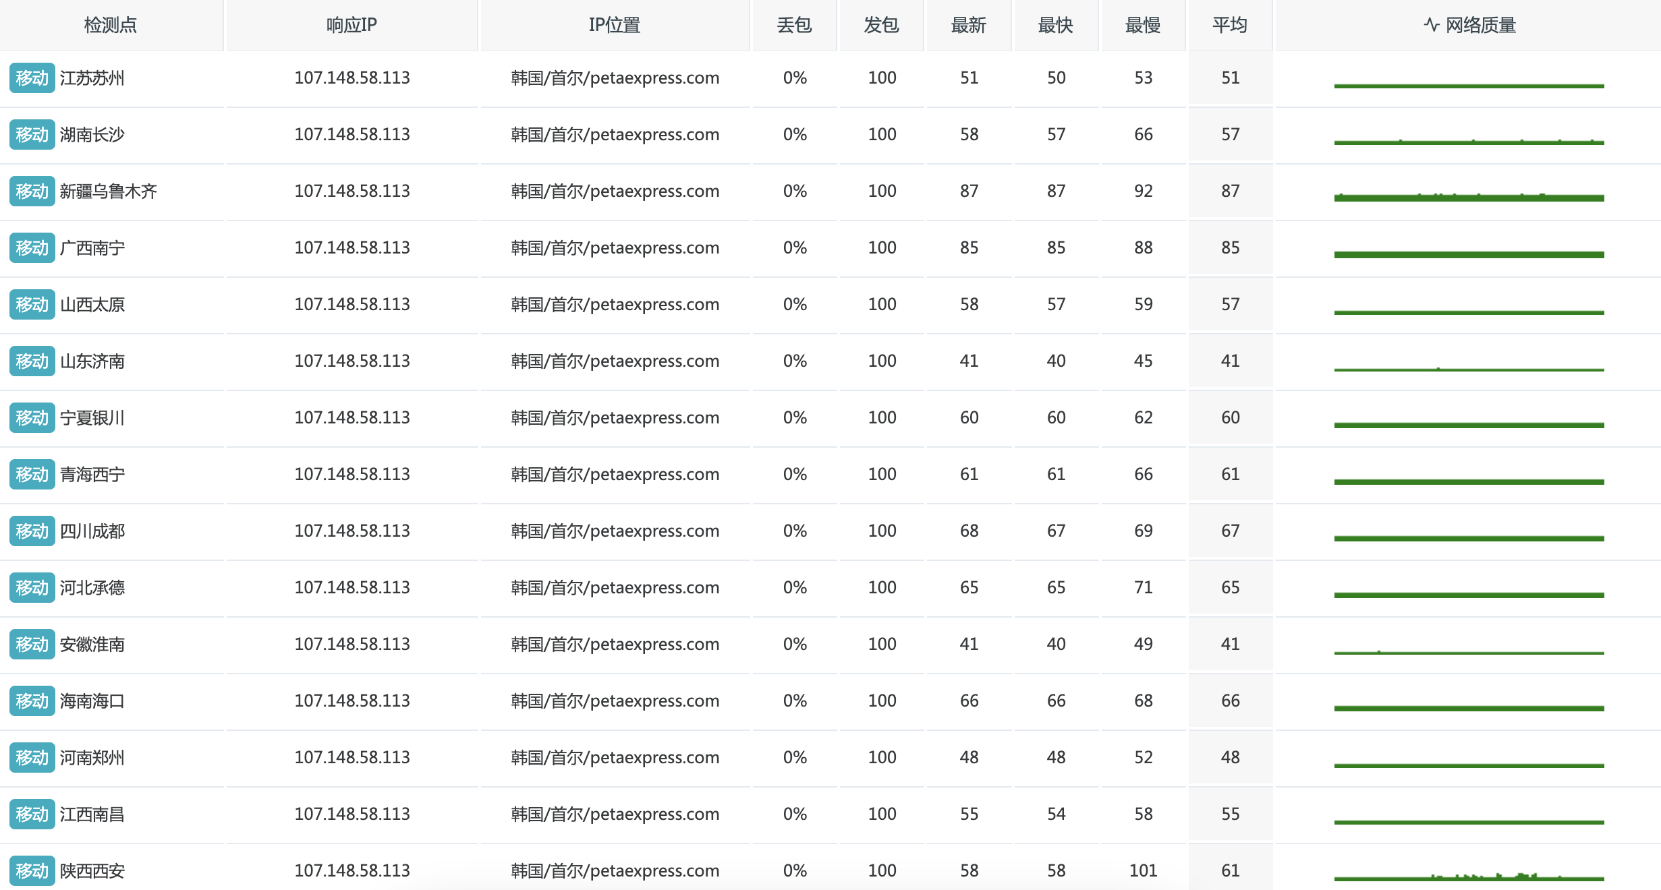The width and height of the screenshot is (1661, 890).
Task: Sort by the 平均 column header
Action: point(1230,25)
